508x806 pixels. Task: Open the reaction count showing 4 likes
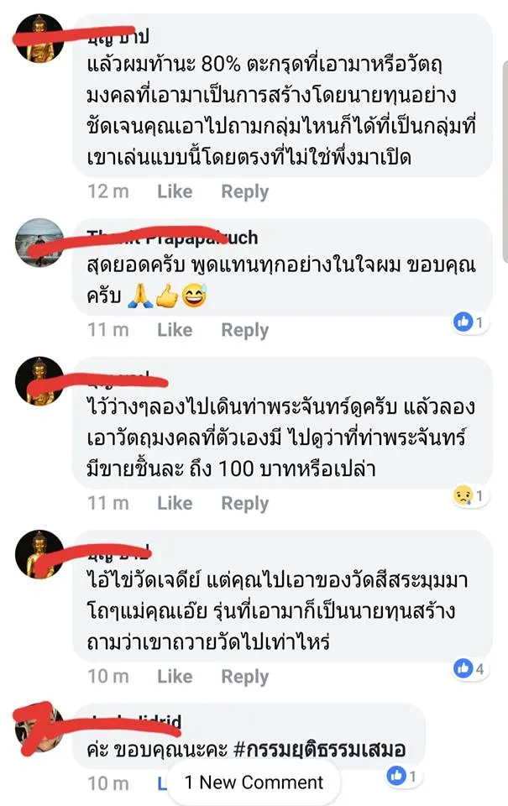click(470, 669)
